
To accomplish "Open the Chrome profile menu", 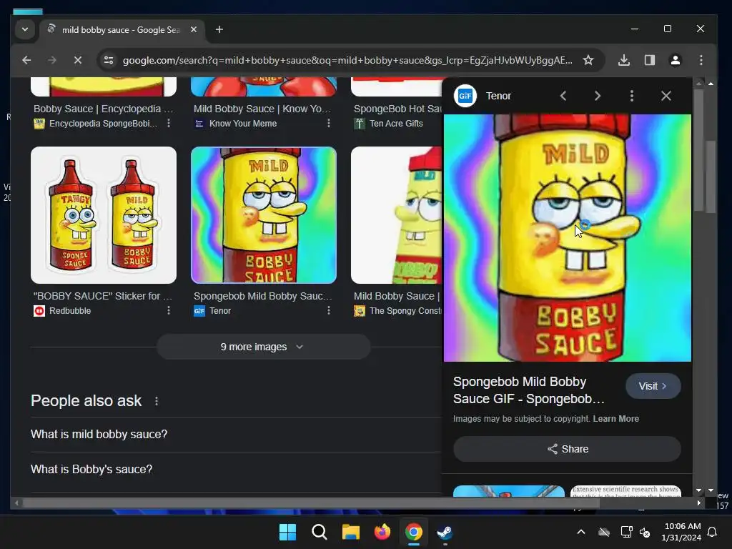I will [x=675, y=60].
